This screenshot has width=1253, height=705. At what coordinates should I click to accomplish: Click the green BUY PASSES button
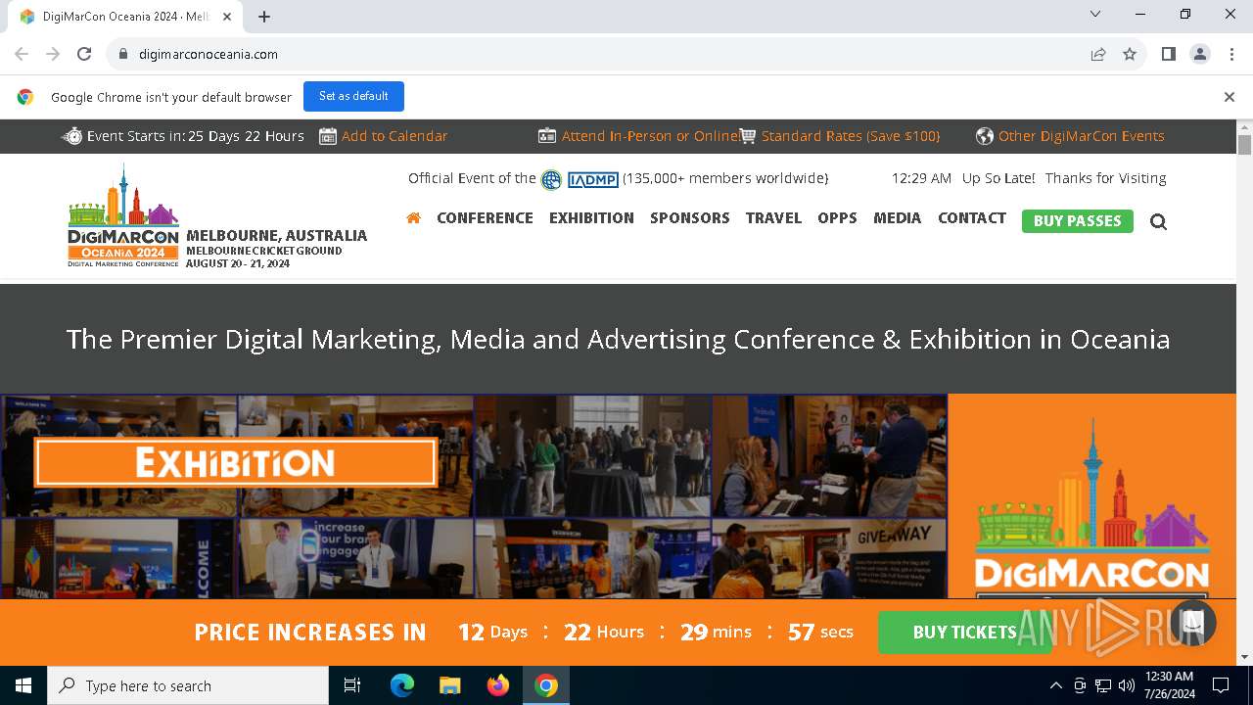click(1077, 221)
